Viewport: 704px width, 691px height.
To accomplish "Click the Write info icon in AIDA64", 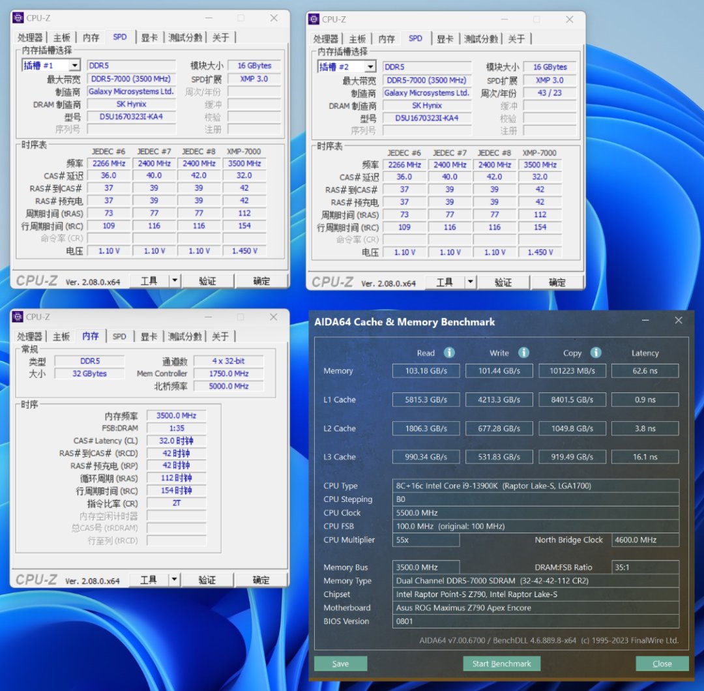I will (523, 353).
